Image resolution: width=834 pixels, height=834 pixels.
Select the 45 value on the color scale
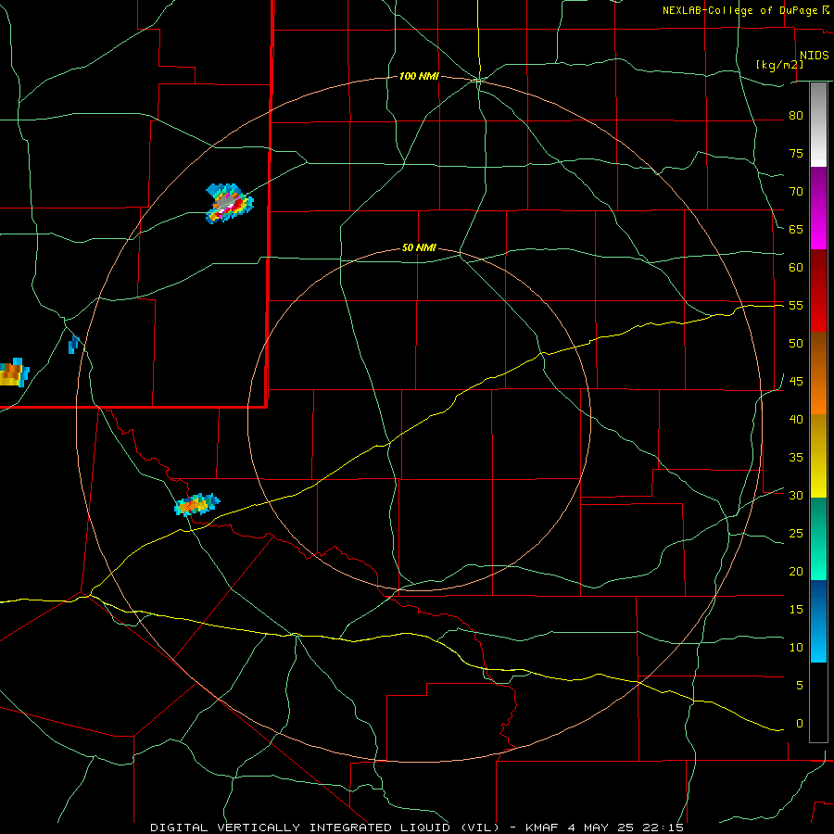pyautogui.click(x=796, y=382)
